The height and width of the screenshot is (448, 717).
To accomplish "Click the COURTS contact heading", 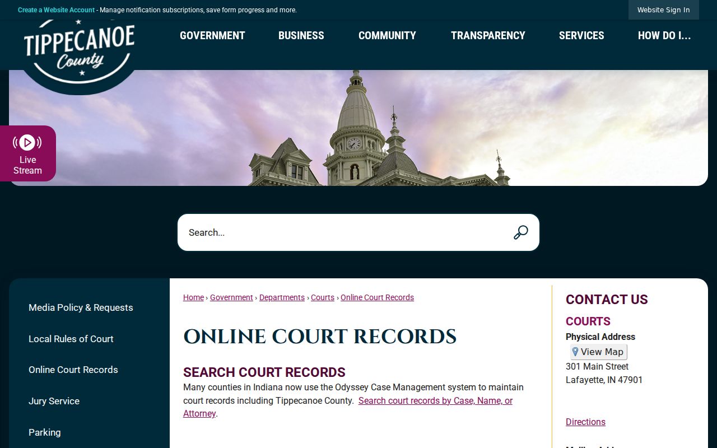I will (588, 321).
